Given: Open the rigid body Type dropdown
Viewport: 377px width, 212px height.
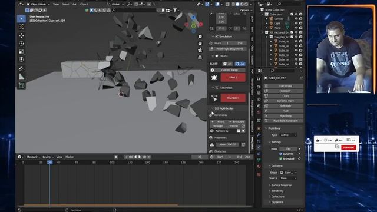Looking at the screenshot, I should tap(288, 135).
